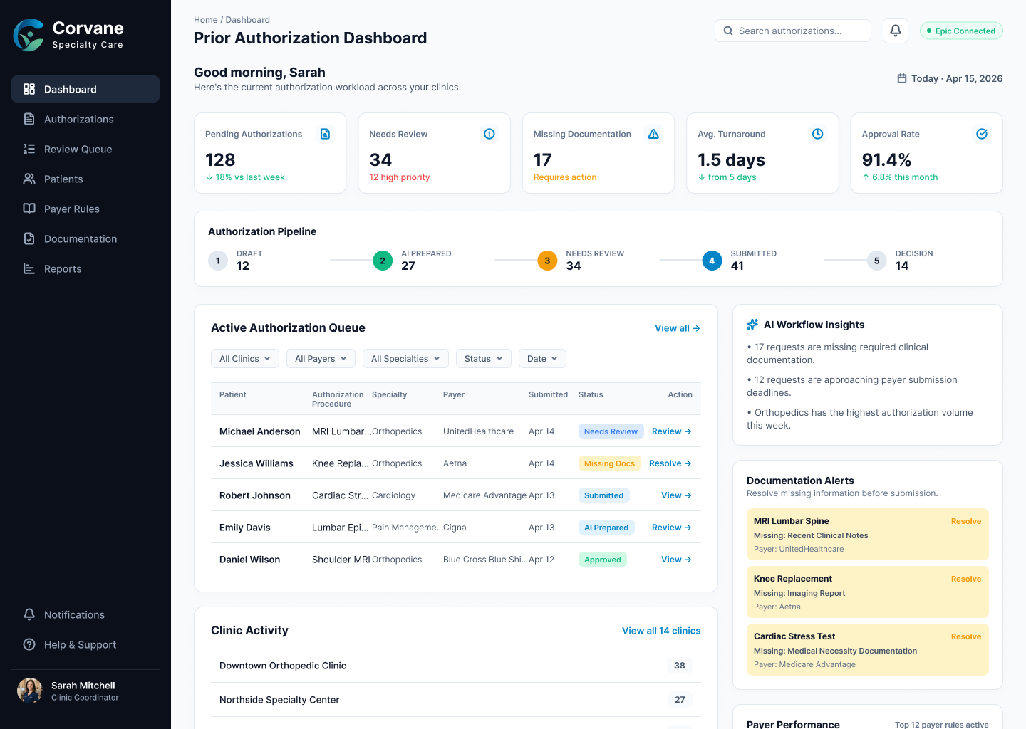Click the notification bell icon in header
The width and height of the screenshot is (1026, 729).
896,31
